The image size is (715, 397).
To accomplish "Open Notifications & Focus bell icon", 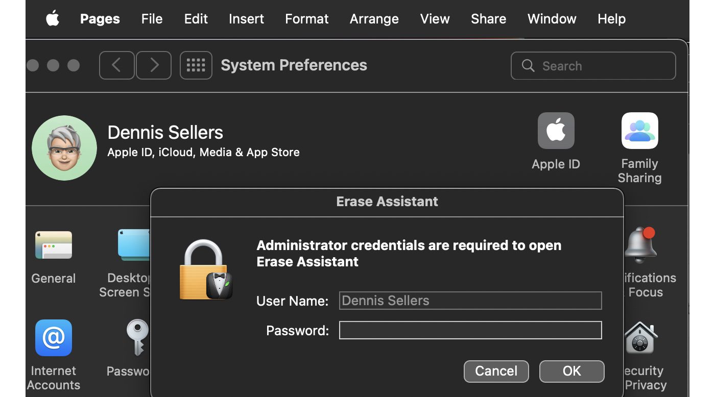I will tap(640, 245).
